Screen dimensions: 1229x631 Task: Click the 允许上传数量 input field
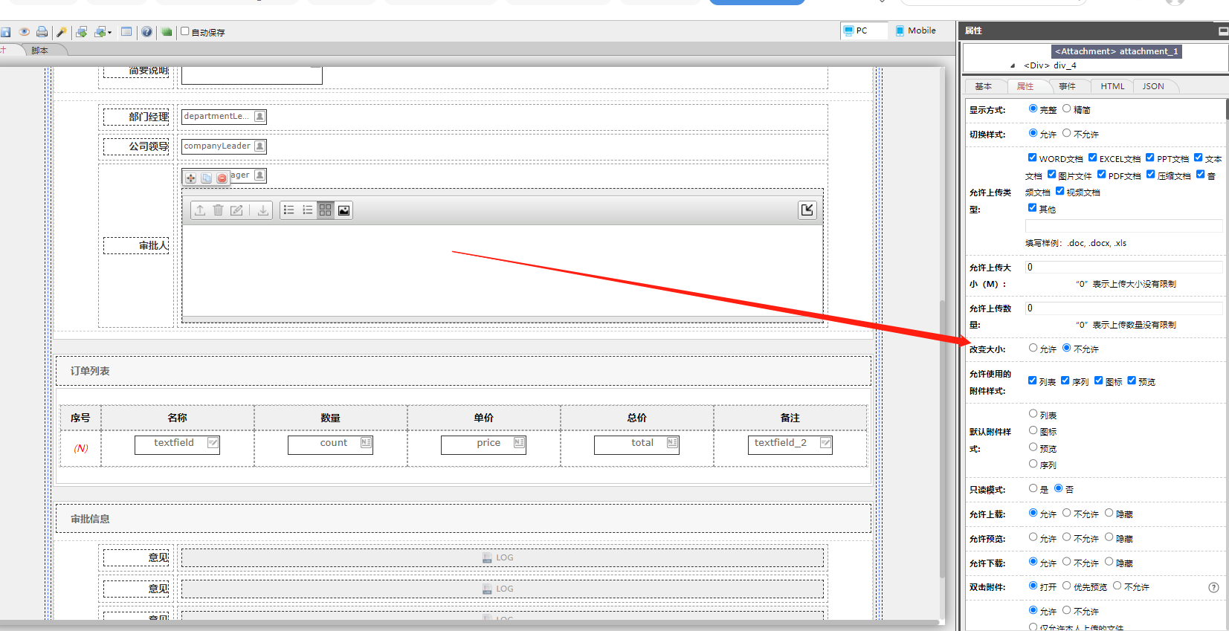(1123, 308)
